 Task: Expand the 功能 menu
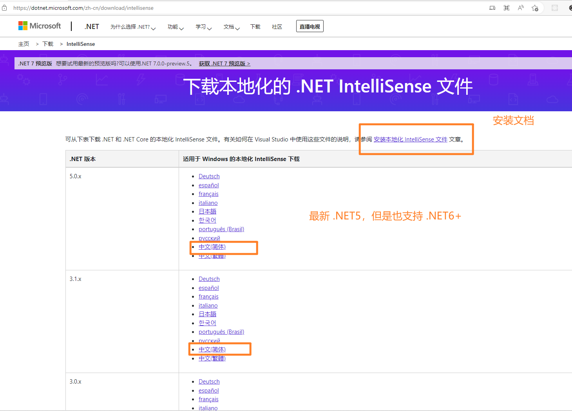[176, 27]
